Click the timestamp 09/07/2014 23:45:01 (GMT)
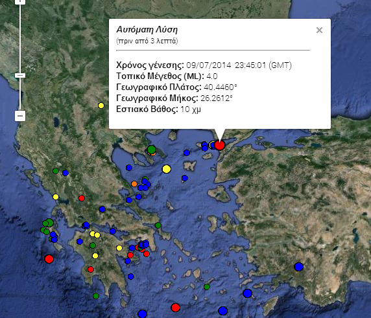 (239, 65)
